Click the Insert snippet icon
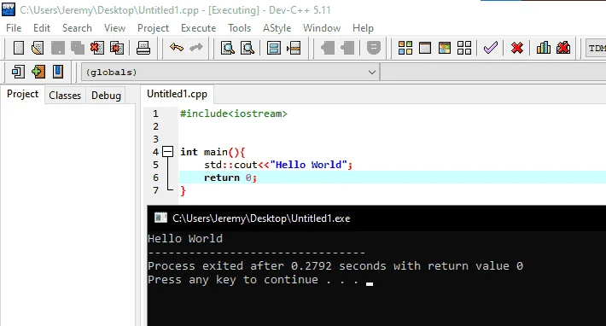Screen dimensions: 606x326 pyautogui.click(x=18, y=72)
